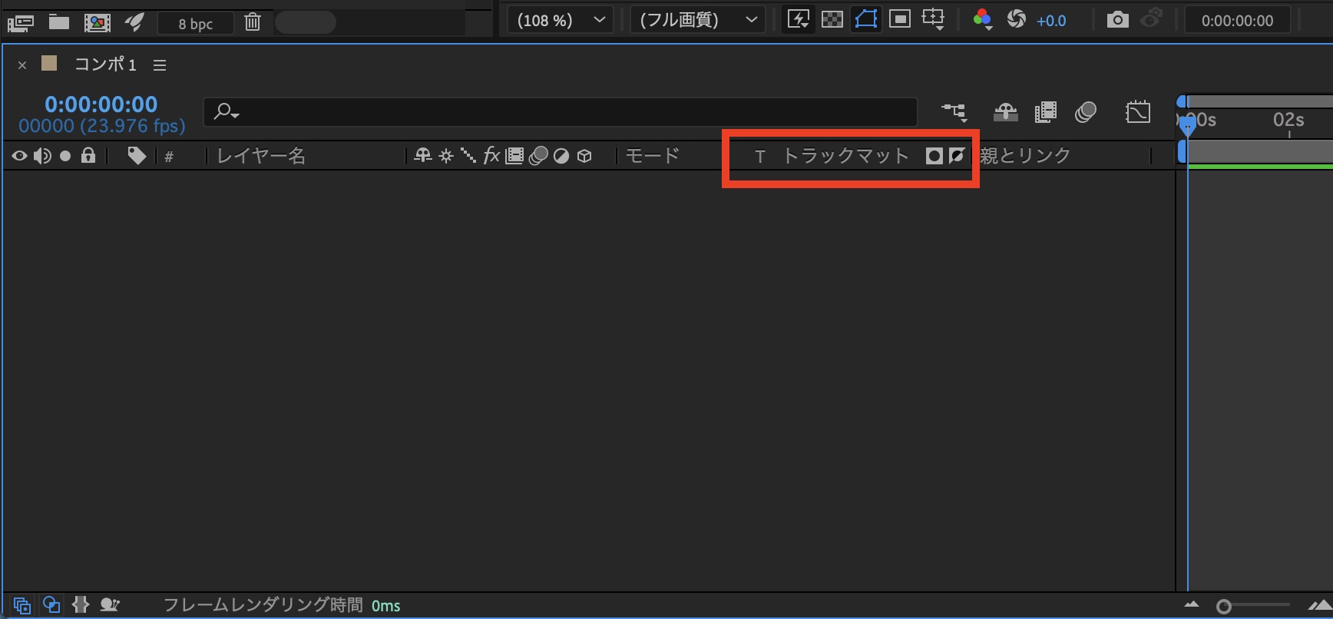Screen dimensions: 1333x619
Task: Click the Fast Previews lightning icon
Action: pyautogui.click(x=798, y=20)
